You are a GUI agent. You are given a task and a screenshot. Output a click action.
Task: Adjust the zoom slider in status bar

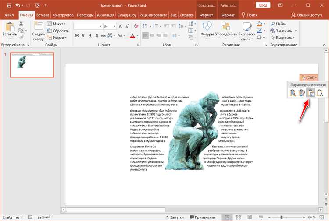(x=281, y=217)
